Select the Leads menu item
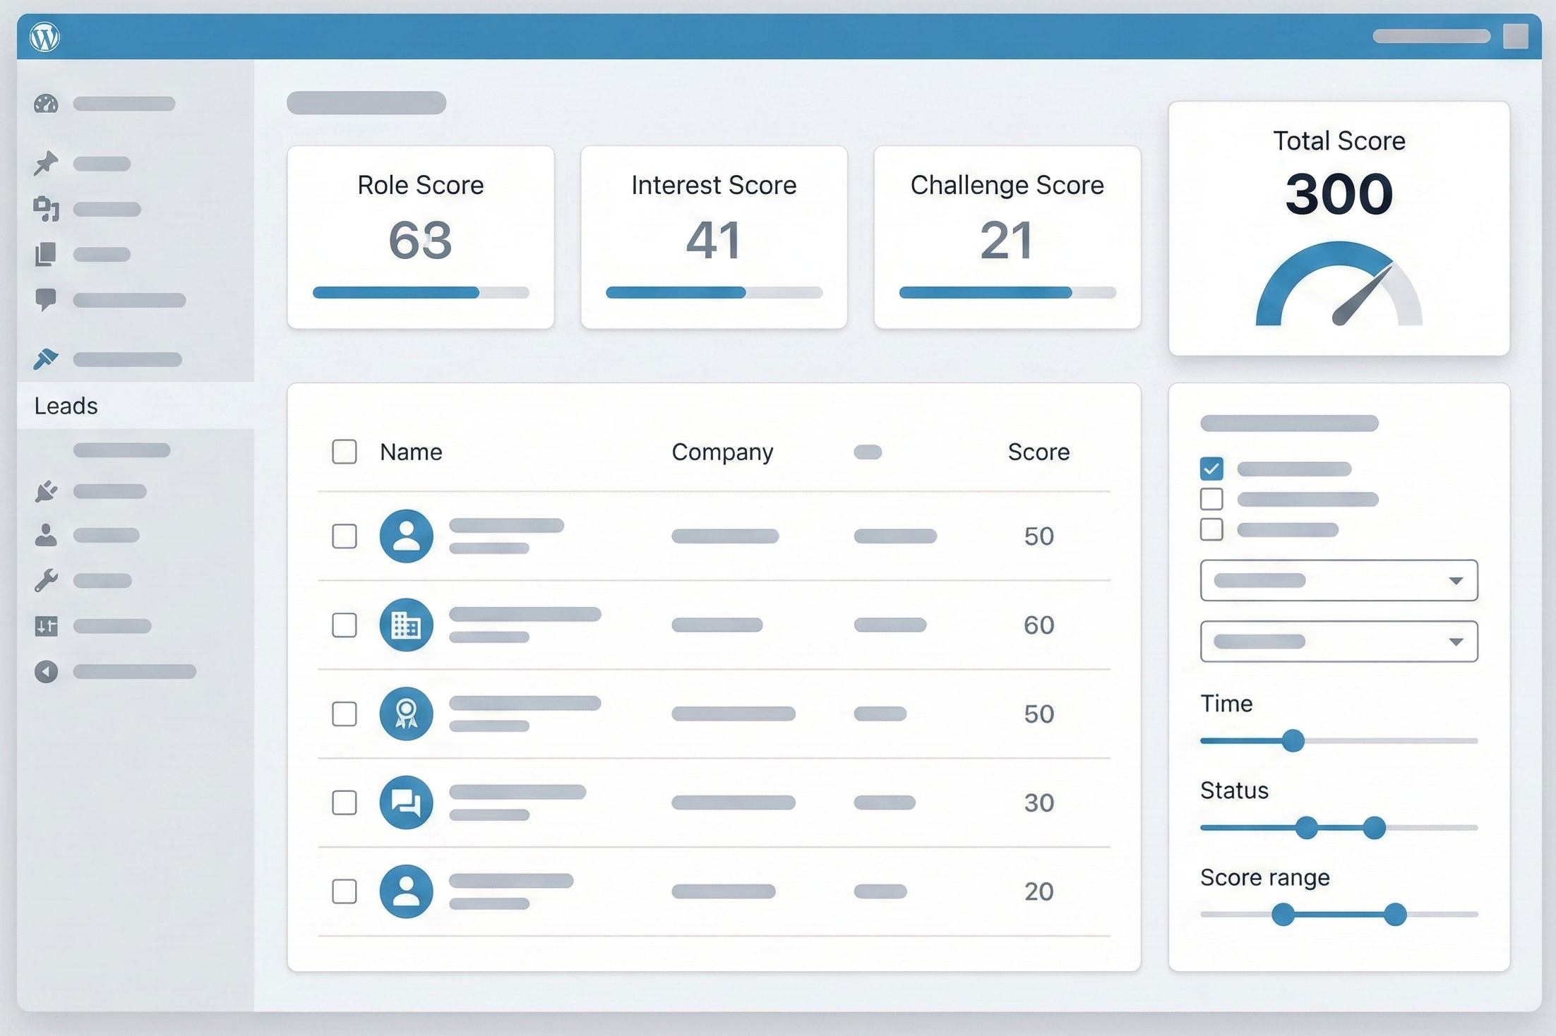 (x=66, y=406)
